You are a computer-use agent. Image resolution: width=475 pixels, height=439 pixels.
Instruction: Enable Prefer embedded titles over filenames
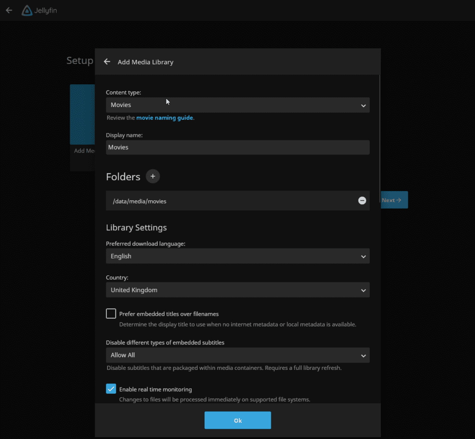coord(111,313)
